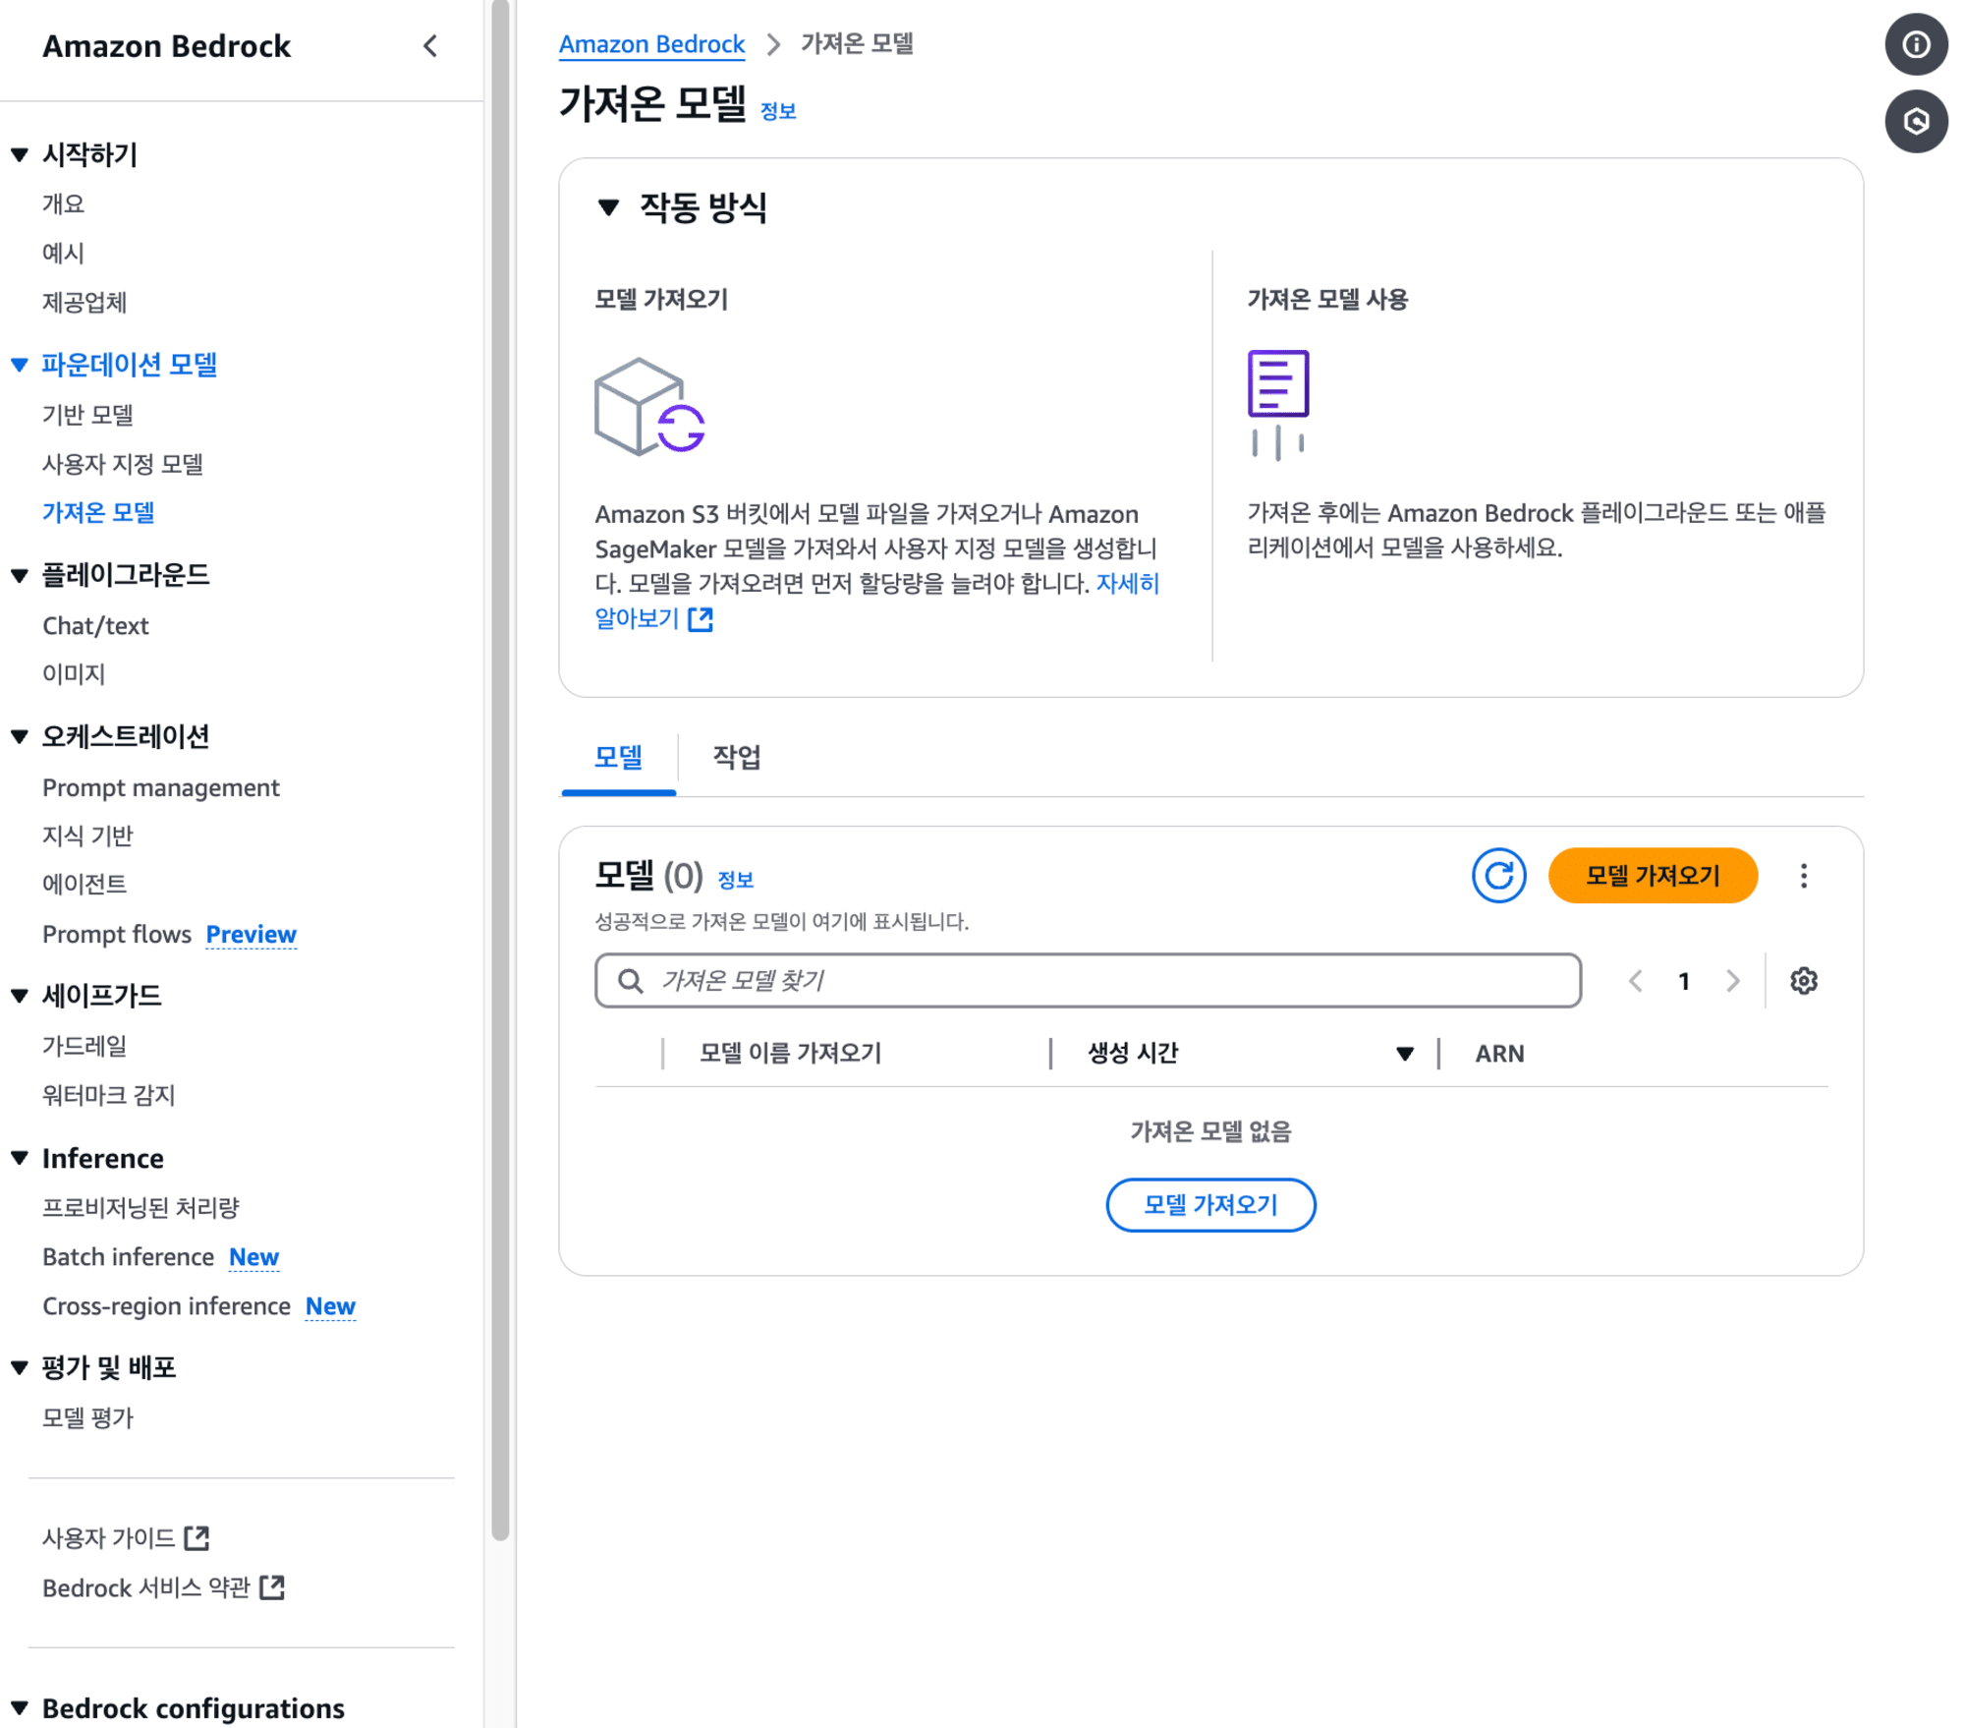Screen dimensions: 1965x1728
Task: Switch to the 작업 tab
Action: point(736,757)
